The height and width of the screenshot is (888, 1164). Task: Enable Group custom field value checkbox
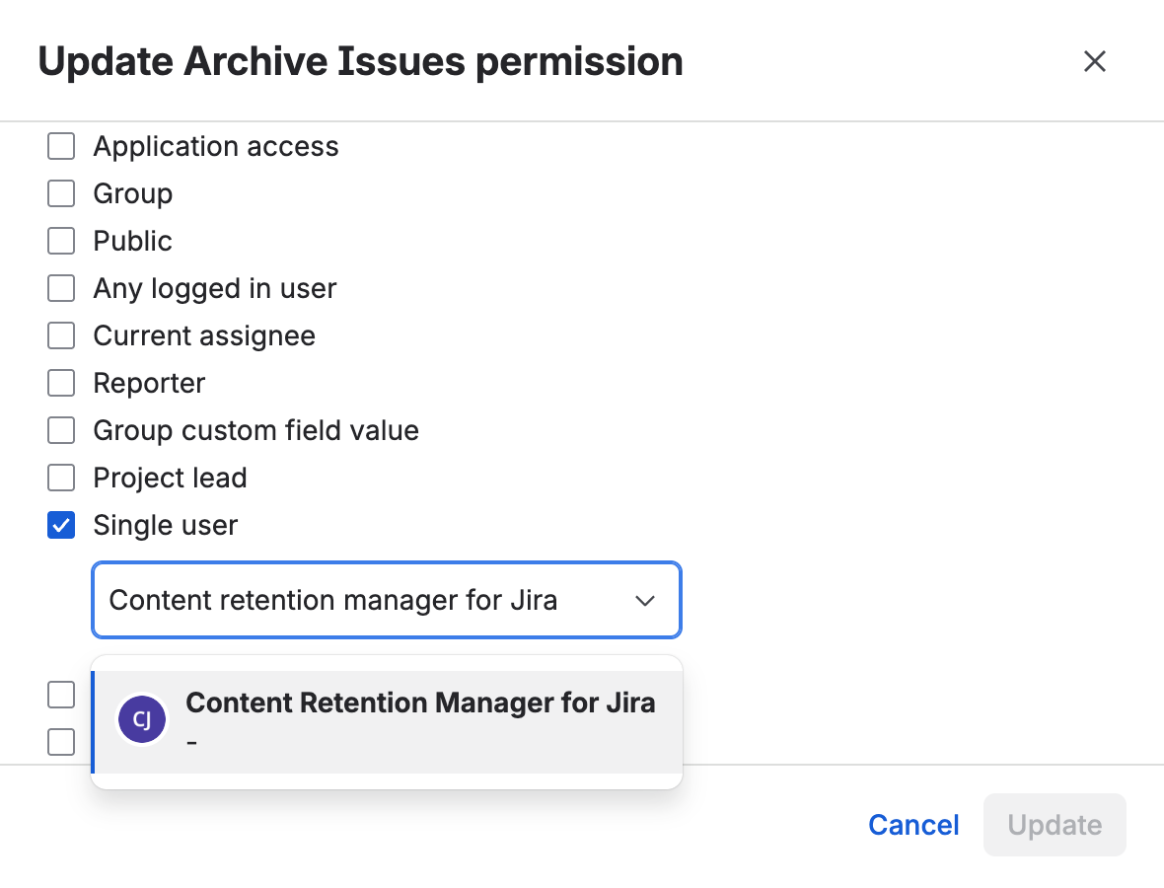click(x=61, y=430)
